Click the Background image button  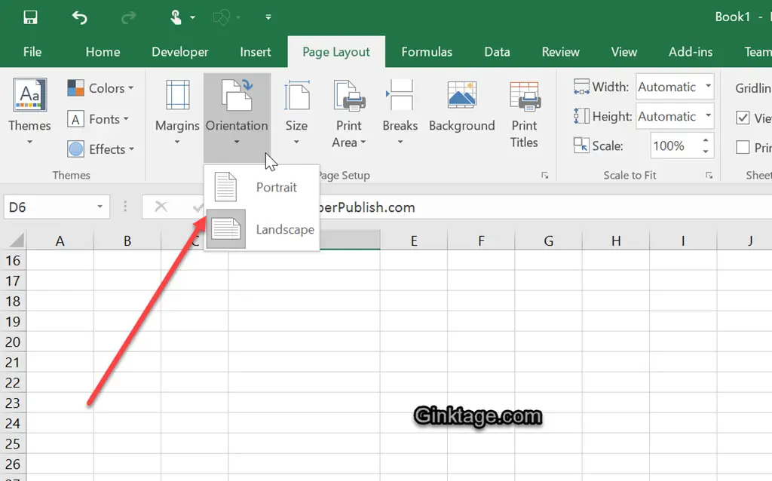coord(462,106)
